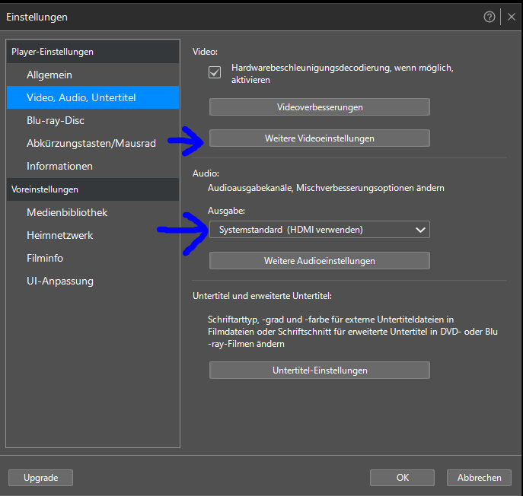This screenshot has width=523, height=496.
Task: Click Weitere Videoeinstellungen button
Action: [x=320, y=138]
